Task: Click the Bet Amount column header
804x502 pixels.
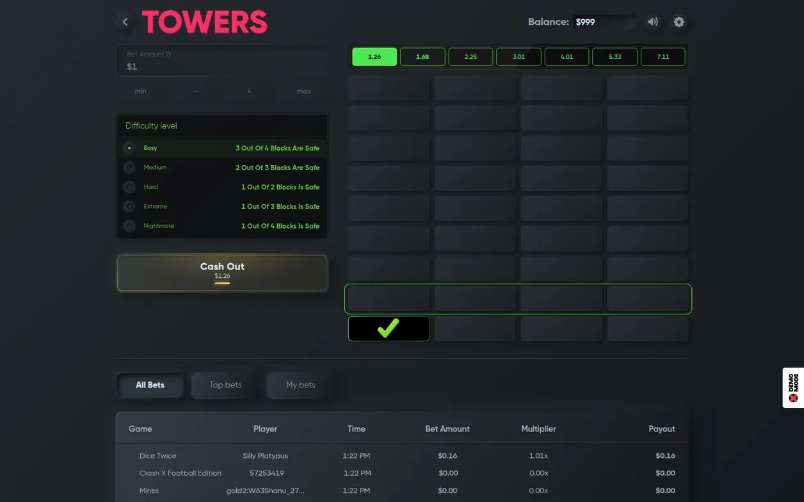Action: (447, 429)
